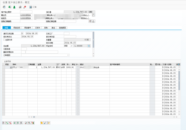Click the insert row icon with green plus
This screenshot has width=186, height=130.
7,123
